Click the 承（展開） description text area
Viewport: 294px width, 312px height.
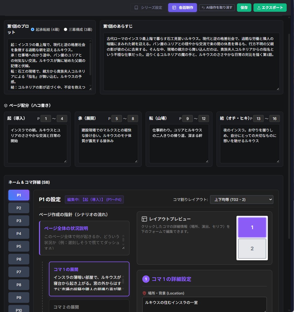(108, 144)
